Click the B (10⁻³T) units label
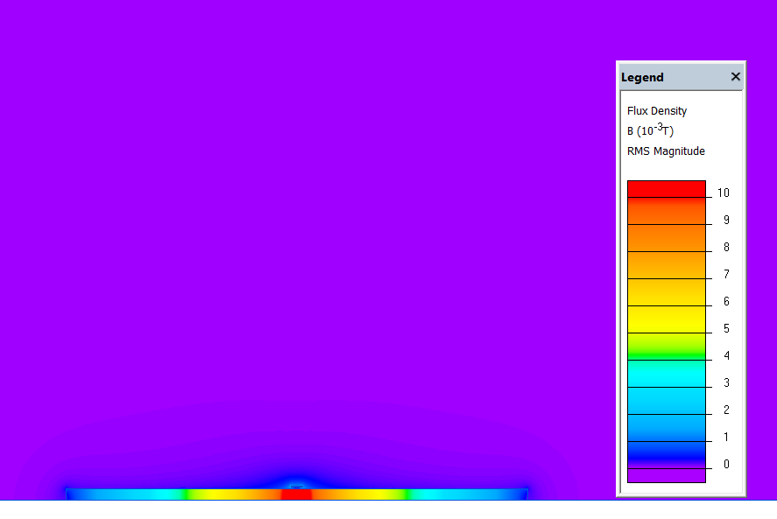Viewport: 777px width, 519px height. [650, 131]
